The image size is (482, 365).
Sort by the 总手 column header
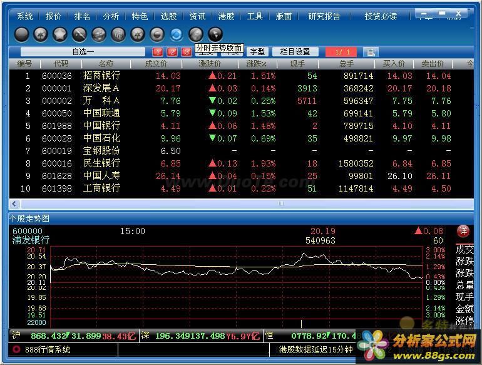[x=346, y=64]
